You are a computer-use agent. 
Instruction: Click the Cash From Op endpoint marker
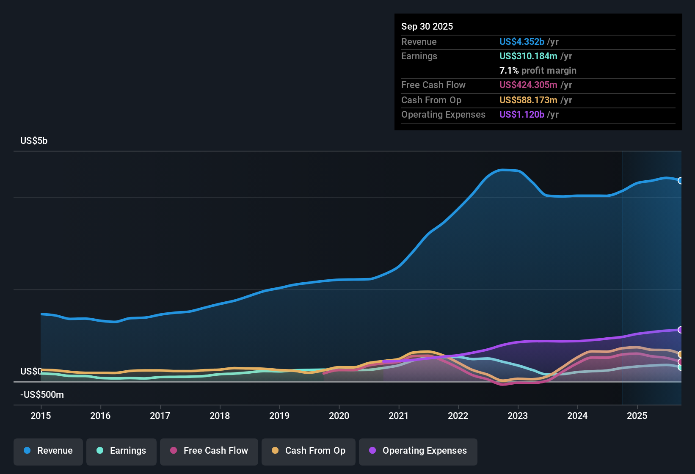(x=681, y=355)
